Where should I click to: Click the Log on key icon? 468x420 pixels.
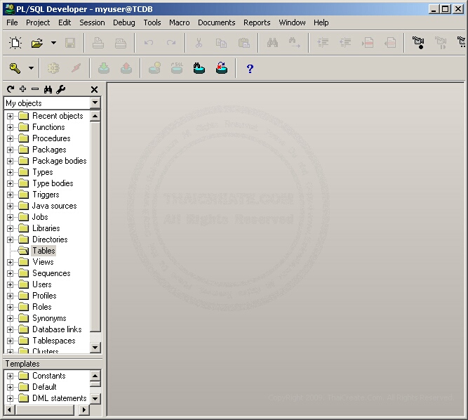click(15, 68)
